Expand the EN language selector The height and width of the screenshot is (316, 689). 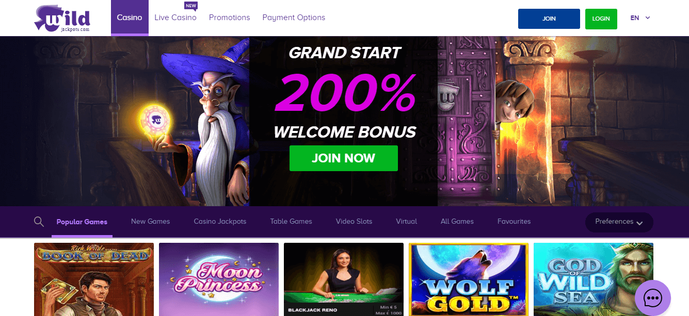coord(640,18)
